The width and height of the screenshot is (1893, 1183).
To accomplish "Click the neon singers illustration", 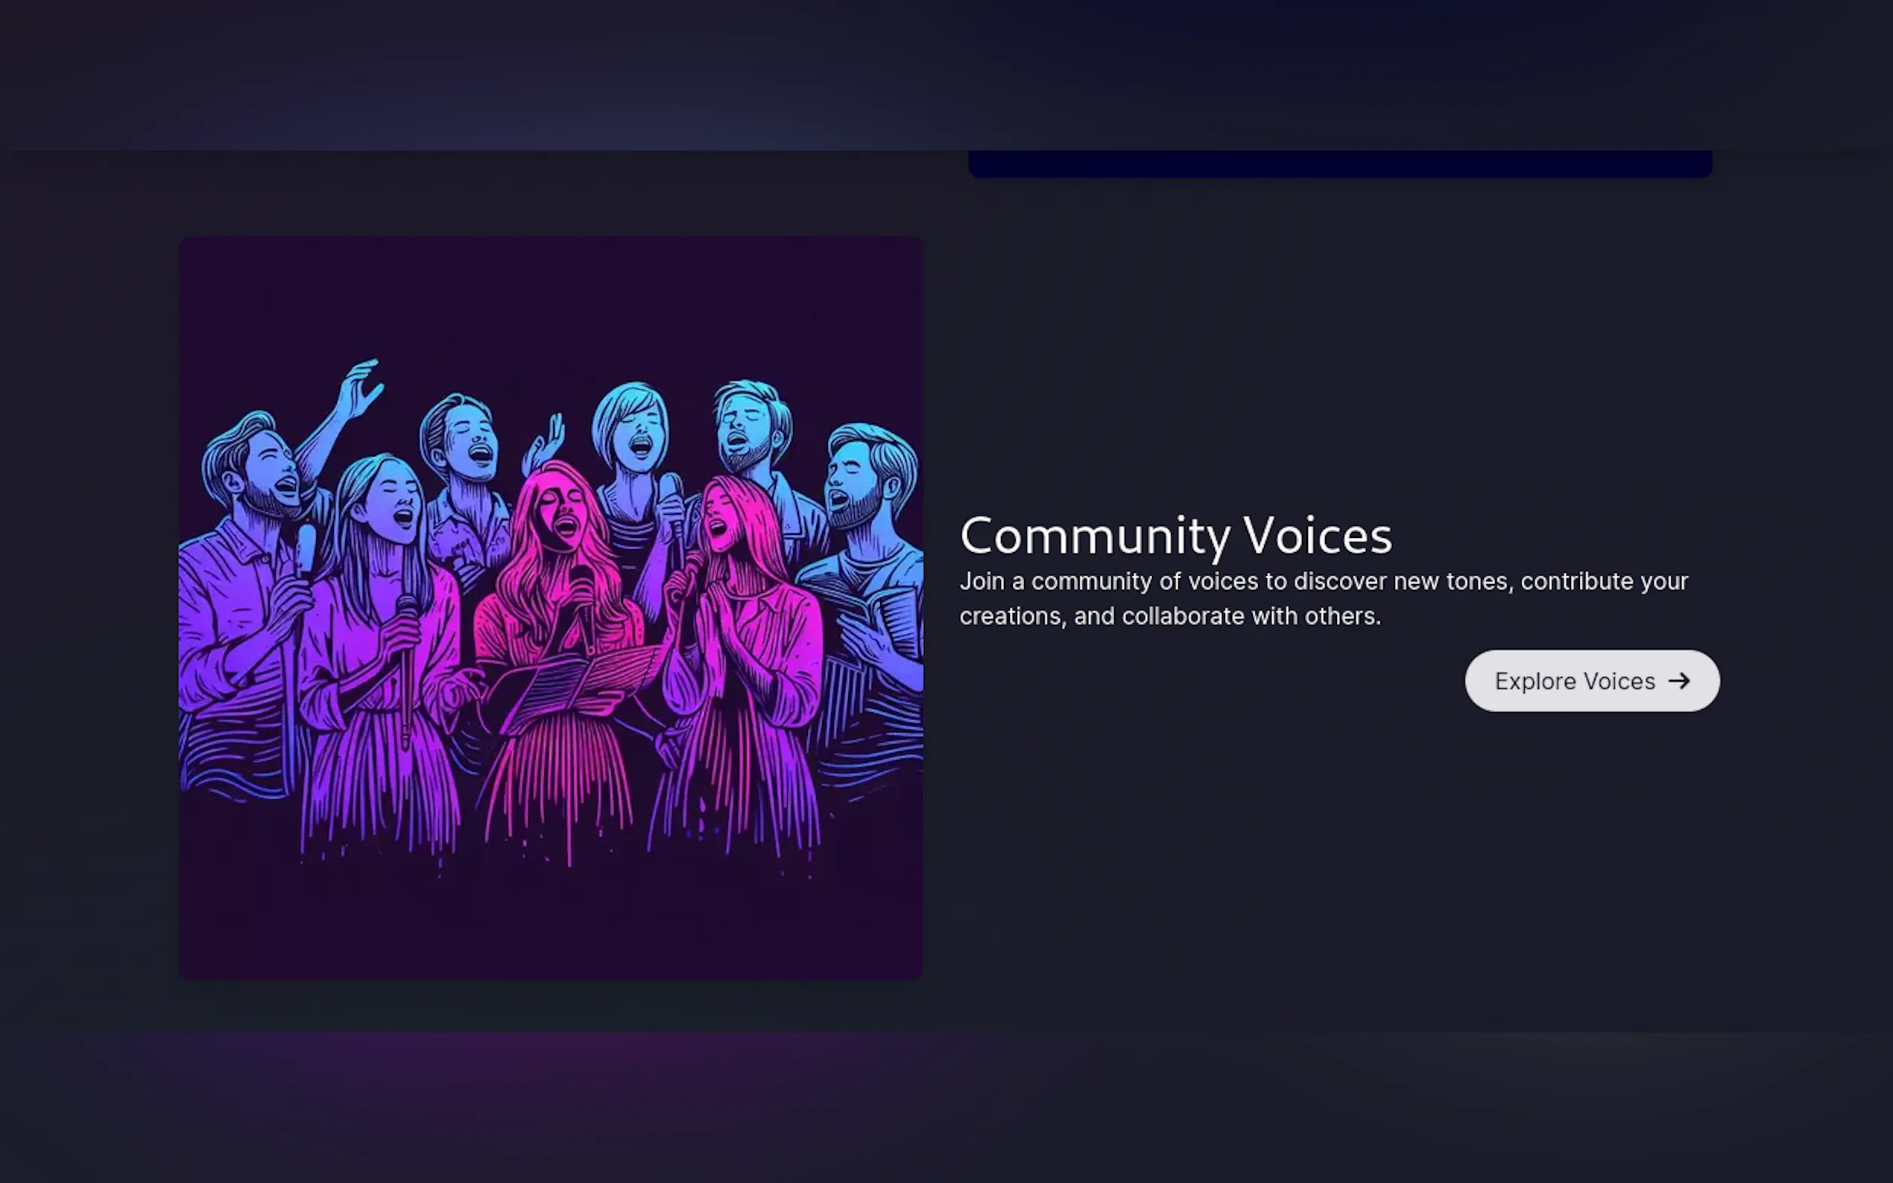I will click(551, 608).
